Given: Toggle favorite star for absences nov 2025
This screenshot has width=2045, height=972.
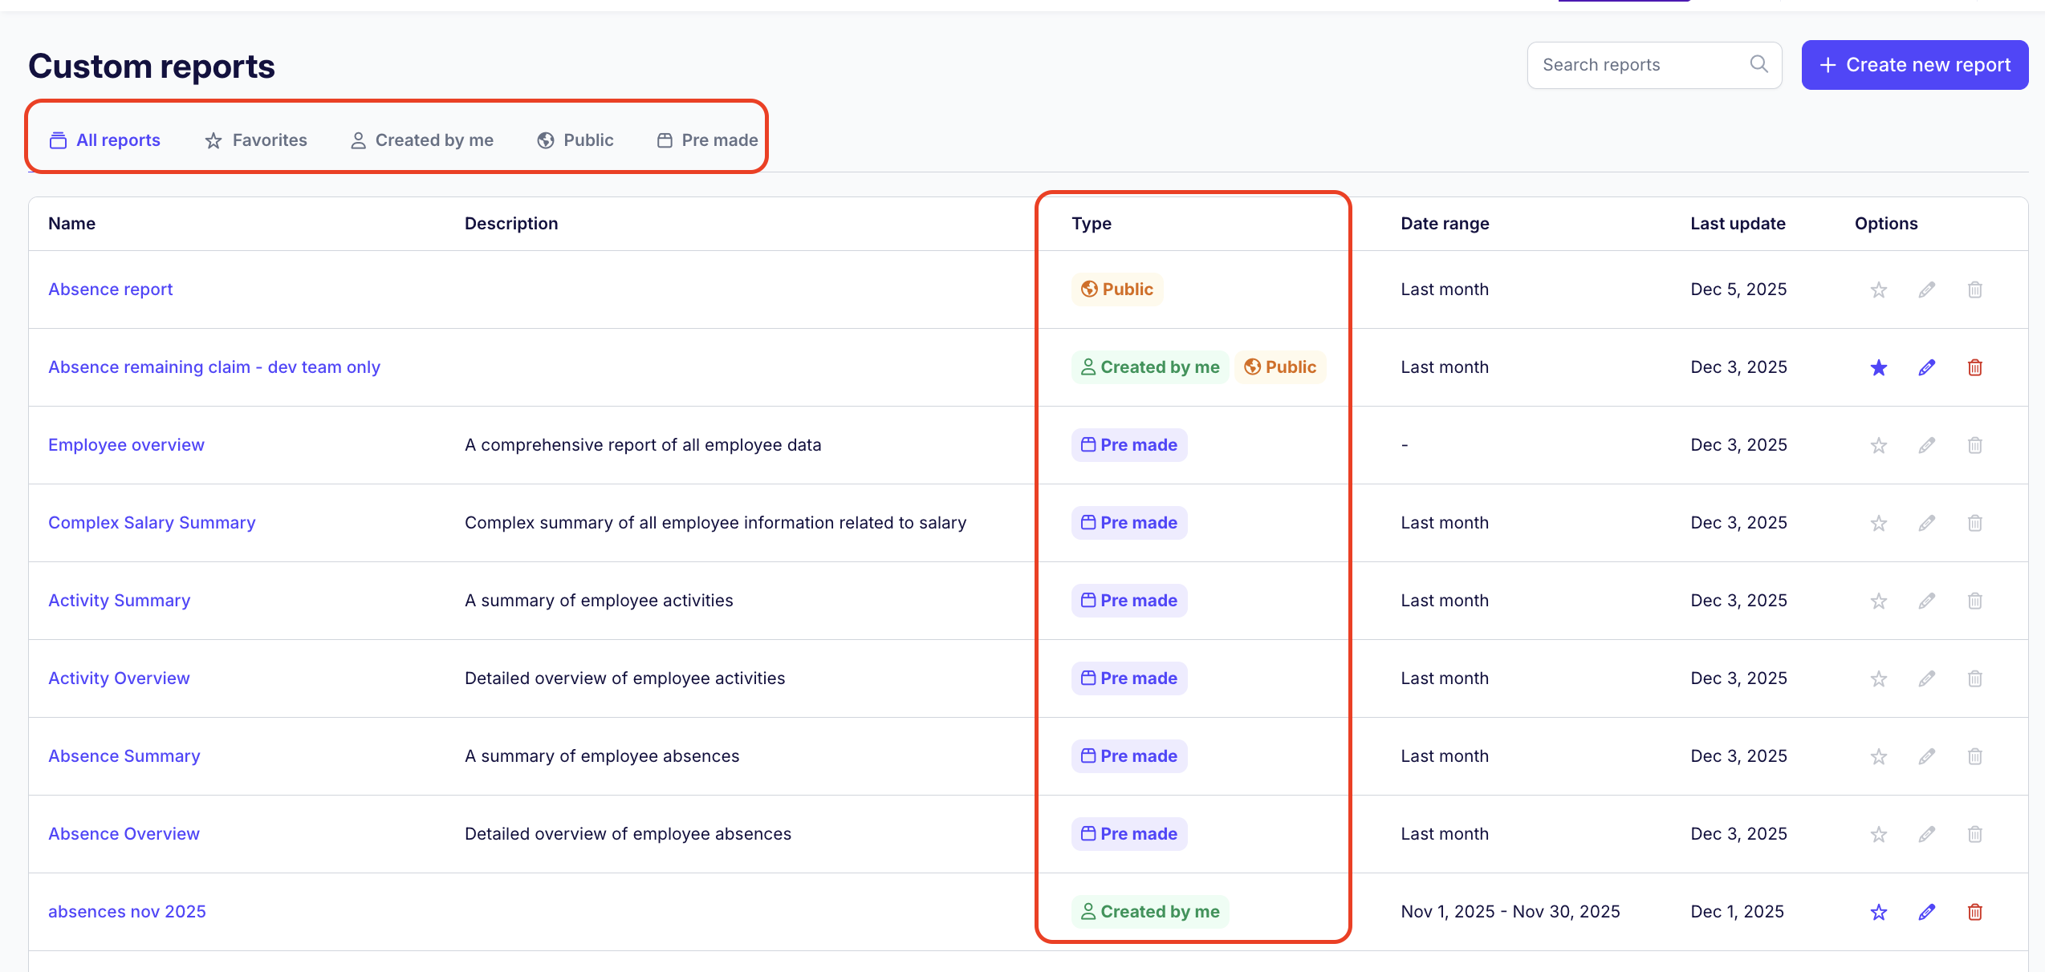Looking at the screenshot, I should click(x=1878, y=912).
